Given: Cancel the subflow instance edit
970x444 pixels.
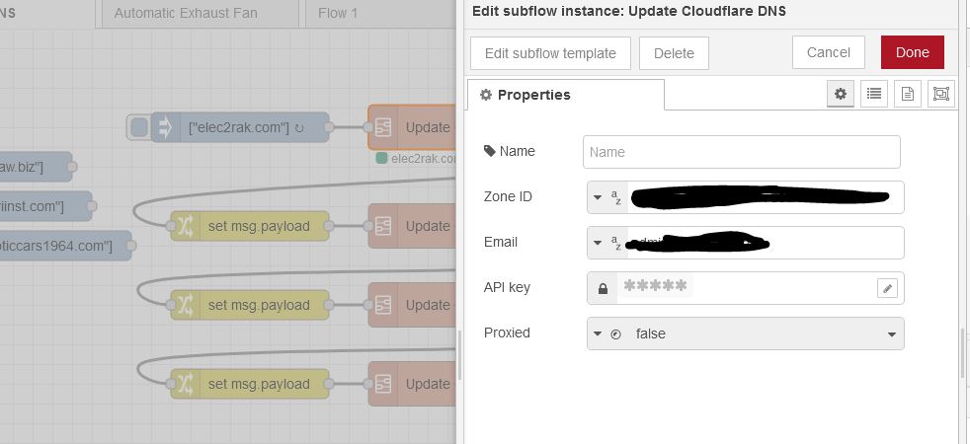Looking at the screenshot, I should [x=829, y=52].
